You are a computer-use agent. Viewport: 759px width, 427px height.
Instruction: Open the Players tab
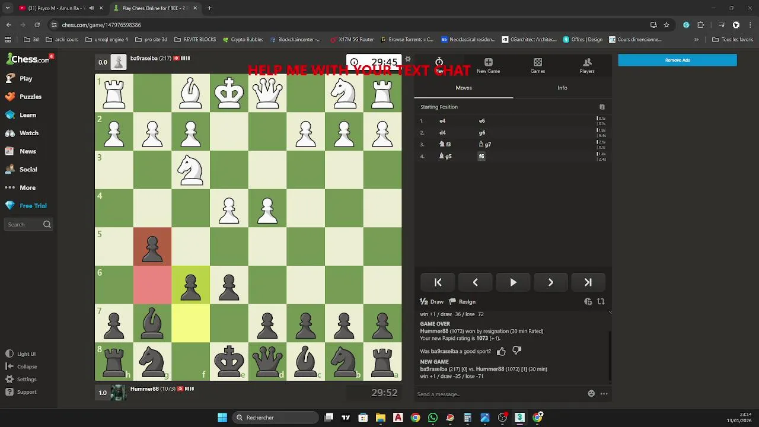pos(587,65)
